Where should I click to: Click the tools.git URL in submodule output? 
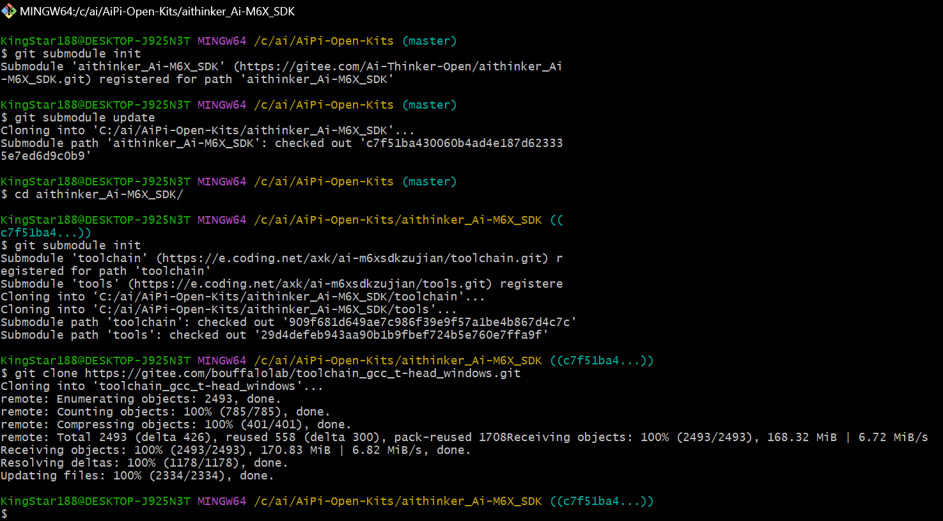310,284
